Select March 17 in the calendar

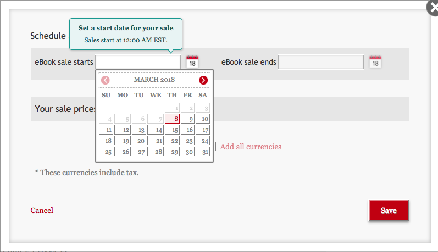click(203, 130)
